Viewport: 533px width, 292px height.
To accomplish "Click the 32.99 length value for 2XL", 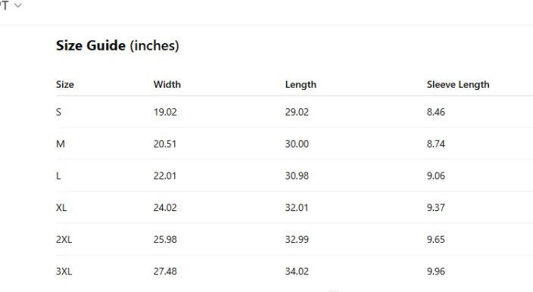I will coord(297,239).
